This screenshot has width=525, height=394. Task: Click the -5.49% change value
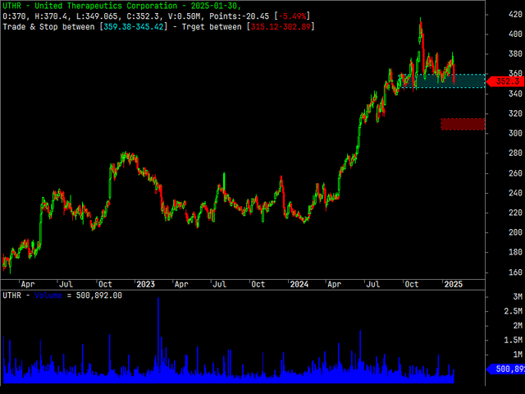pos(292,16)
